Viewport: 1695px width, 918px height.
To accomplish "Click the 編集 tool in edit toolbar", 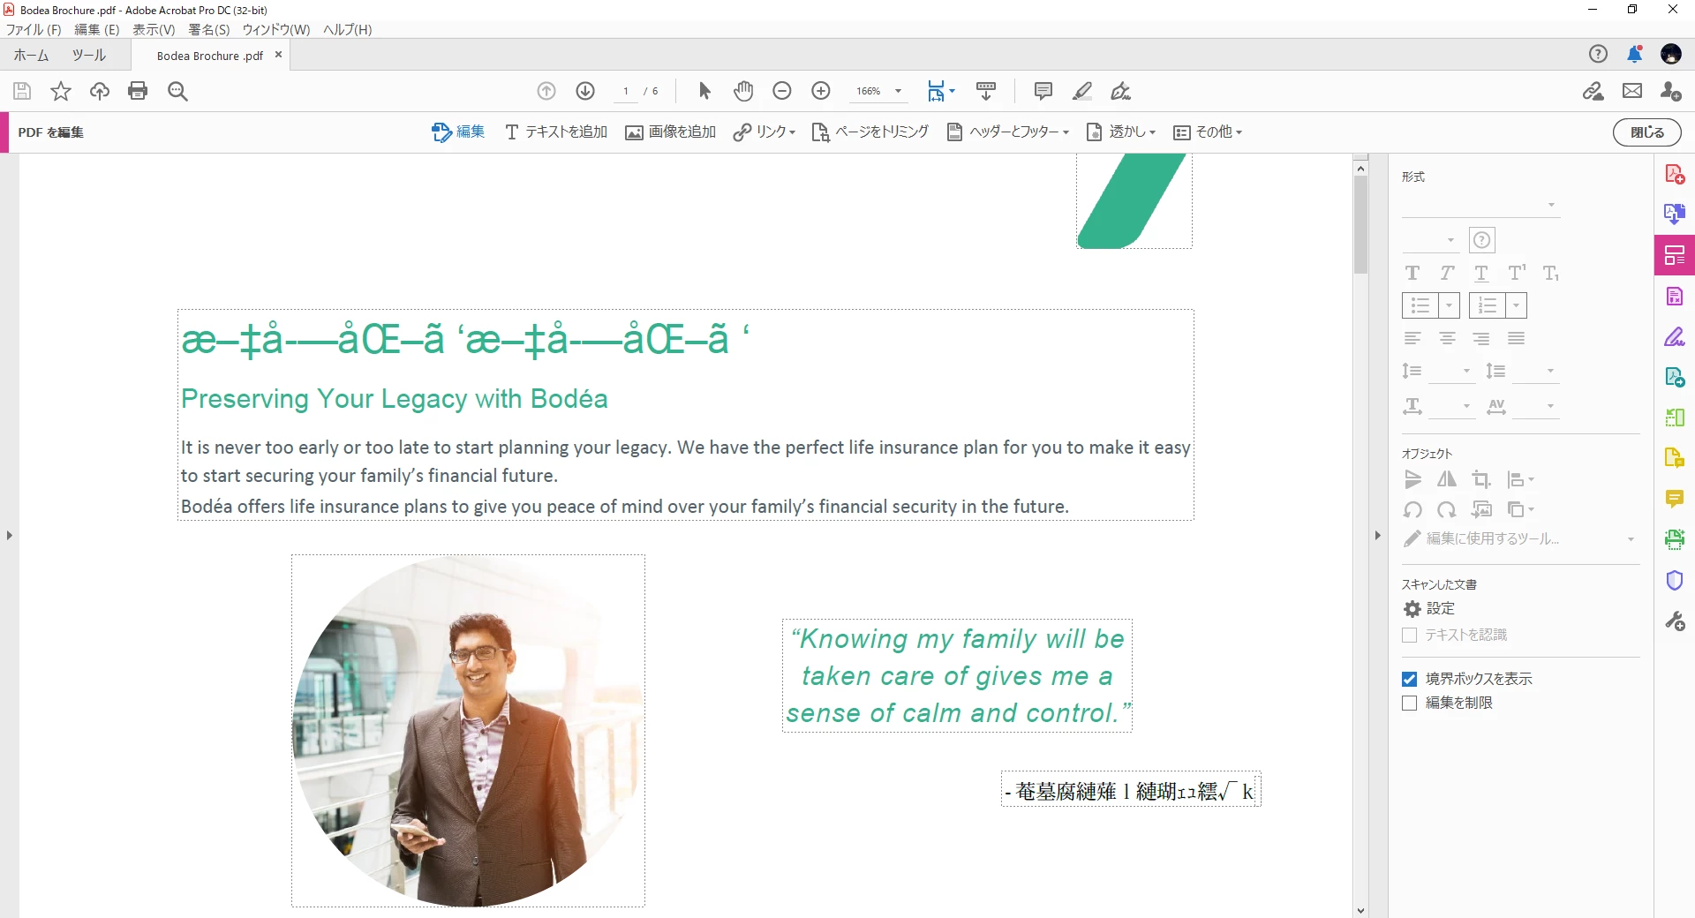I will 458,132.
